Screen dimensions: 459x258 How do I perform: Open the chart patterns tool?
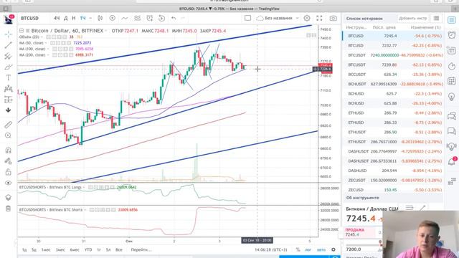pos(8,88)
